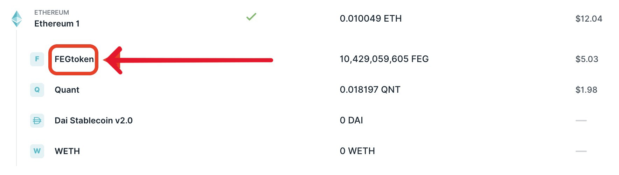The width and height of the screenshot is (619, 175).
Task: Click the Quant Q icon
Action: coord(37,90)
